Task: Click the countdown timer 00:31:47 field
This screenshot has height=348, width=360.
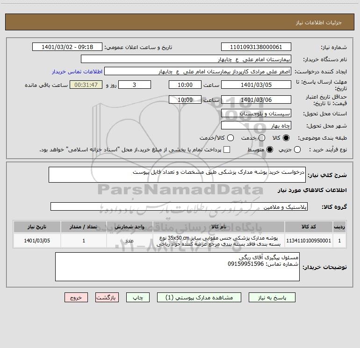Action: (86, 85)
